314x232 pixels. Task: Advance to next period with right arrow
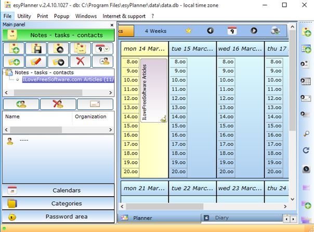[x=254, y=31]
